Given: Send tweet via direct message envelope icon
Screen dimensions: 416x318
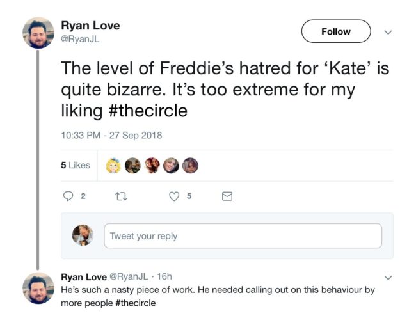Looking at the screenshot, I should coord(227,197).
